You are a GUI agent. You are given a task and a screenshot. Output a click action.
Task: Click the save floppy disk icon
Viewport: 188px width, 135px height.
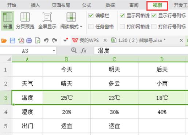coord(12,41)
